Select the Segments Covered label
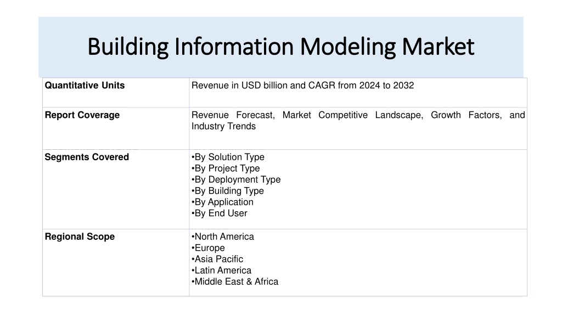The height and width of the screenshot is (316, 562). [x=87, y=157]
